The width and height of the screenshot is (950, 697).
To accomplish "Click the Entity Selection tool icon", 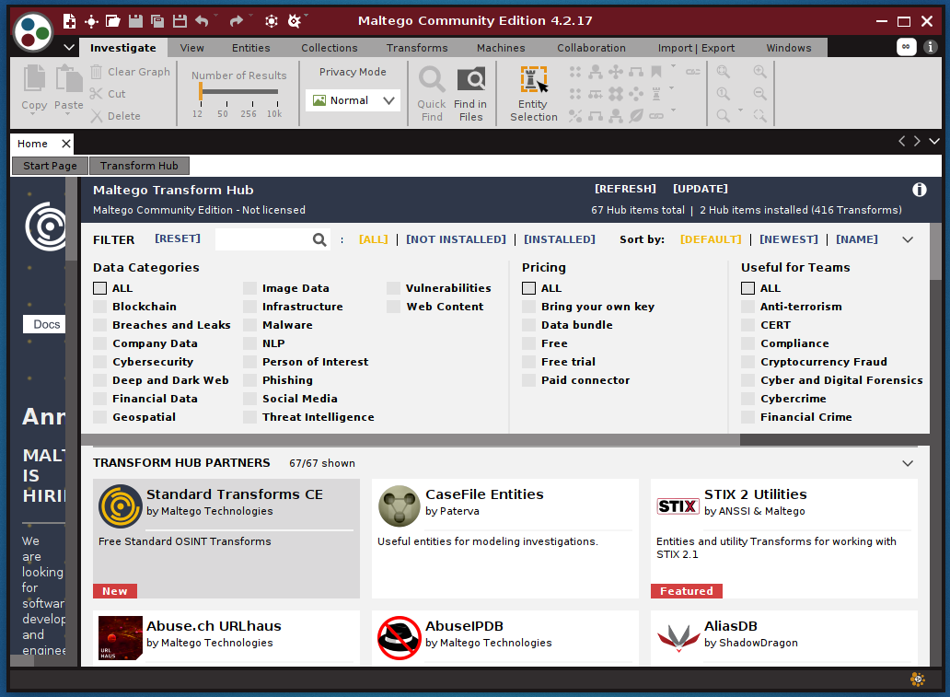I will click(533, 81).
